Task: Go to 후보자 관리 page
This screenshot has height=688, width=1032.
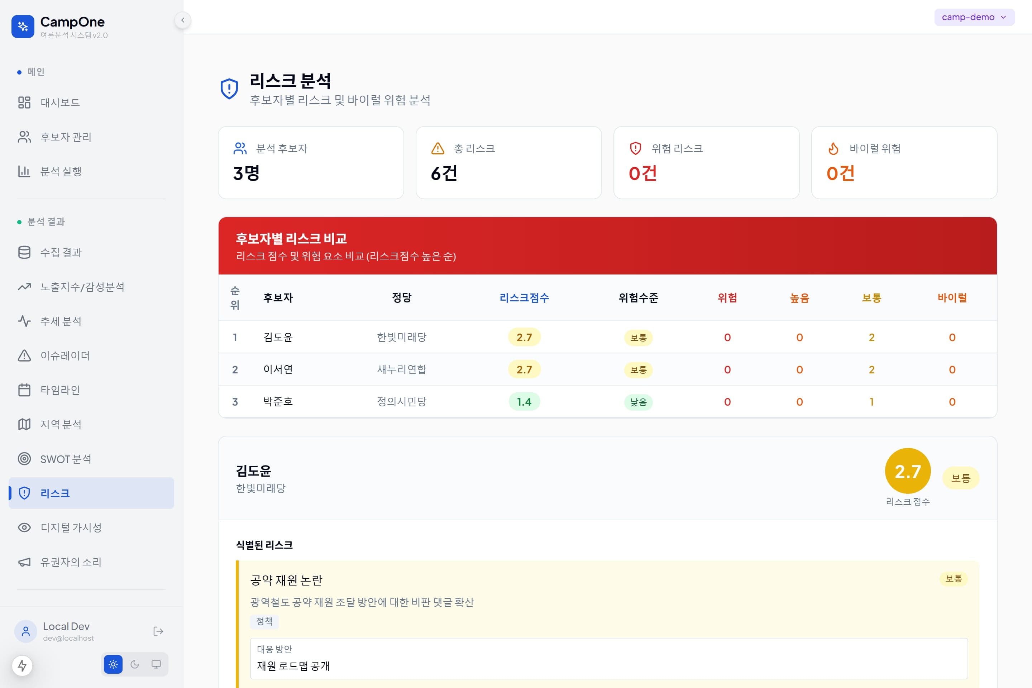Action: click(91, 137)
